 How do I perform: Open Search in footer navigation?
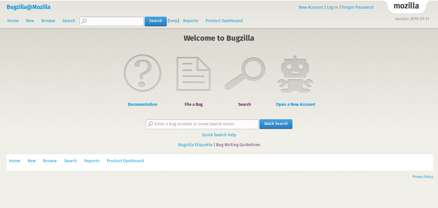[x=70, y=161]
